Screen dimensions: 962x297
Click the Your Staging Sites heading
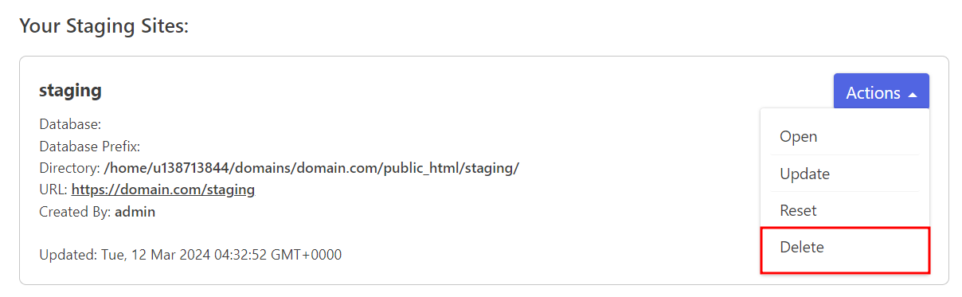coord(104,26)
